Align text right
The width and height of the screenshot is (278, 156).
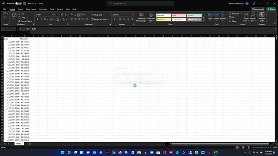pos(79,19)
